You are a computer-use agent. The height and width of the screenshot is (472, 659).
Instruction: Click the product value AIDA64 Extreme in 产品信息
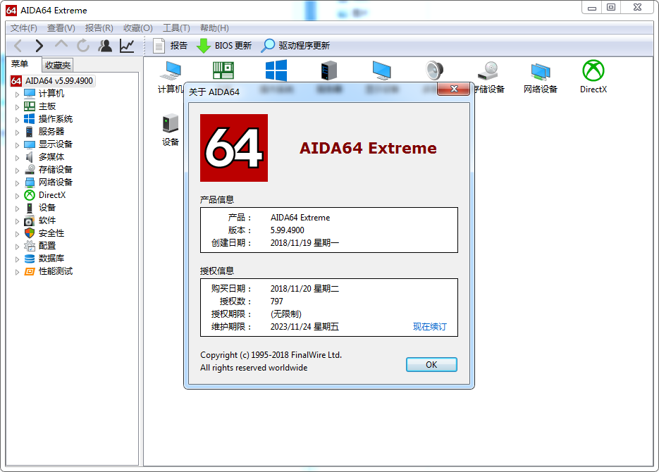(x=300, y=218)
